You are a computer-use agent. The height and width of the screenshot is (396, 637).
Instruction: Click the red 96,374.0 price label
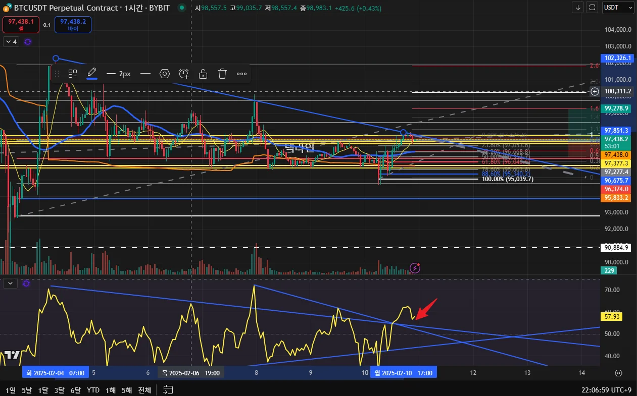617,189
